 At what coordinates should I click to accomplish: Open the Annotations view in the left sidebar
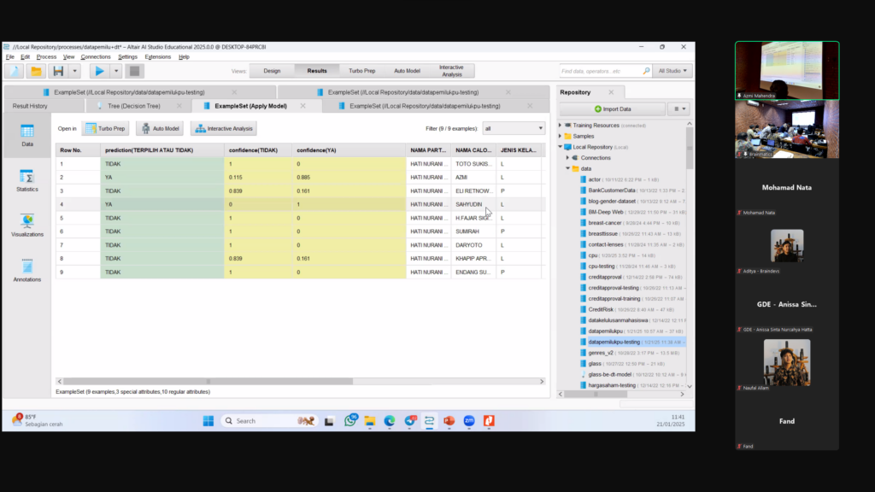(26, 271)
